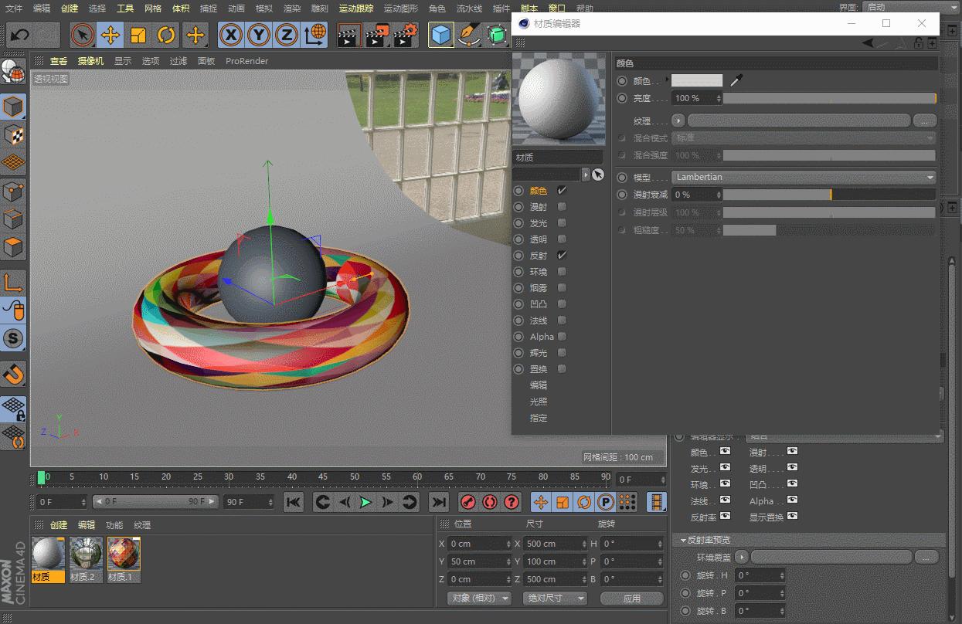Collapse the 反射率预览 section

tap(682, 540)
